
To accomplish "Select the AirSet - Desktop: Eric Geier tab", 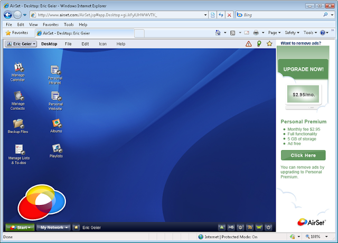I will tap(84, 33).
